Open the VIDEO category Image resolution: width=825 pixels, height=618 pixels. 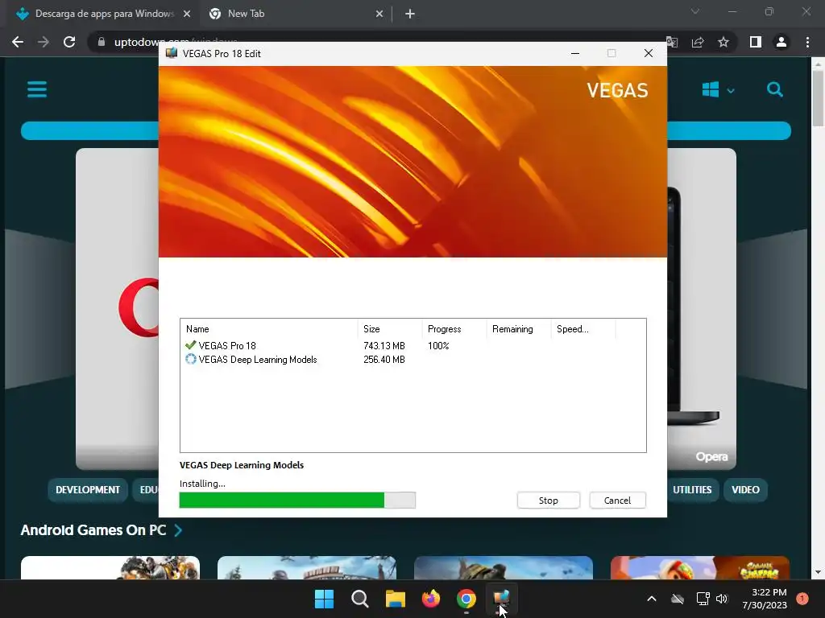pos(745,490)
